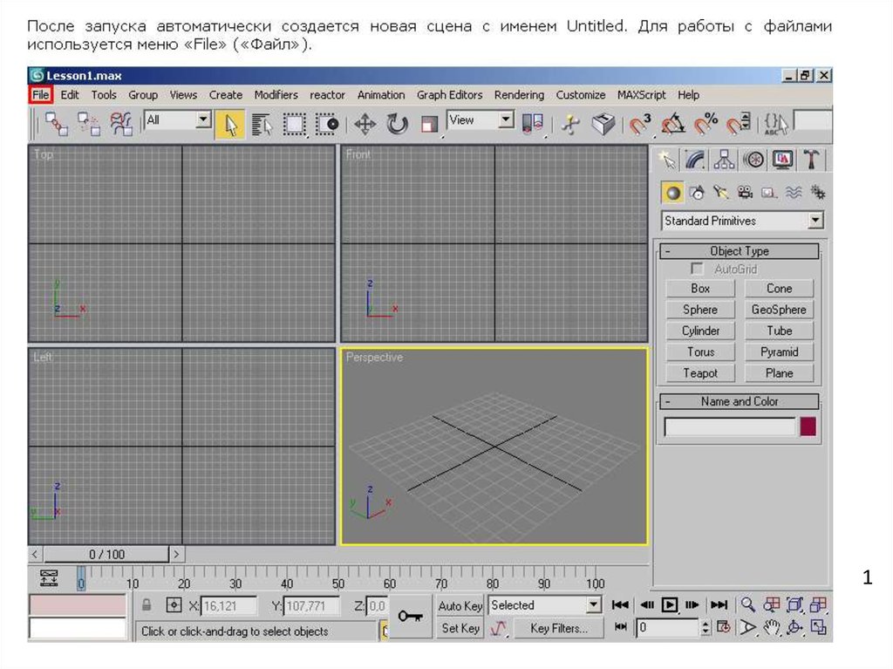Click the Teapot primitive button
This screenshot has height=669, width=893.
[700, 372]
